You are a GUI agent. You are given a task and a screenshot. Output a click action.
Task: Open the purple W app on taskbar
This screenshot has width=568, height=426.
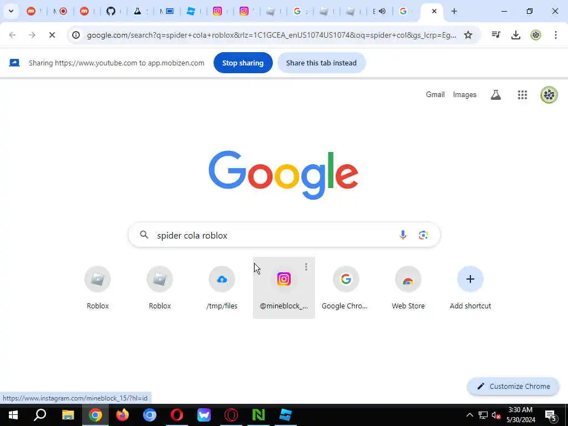pos(204,415)
